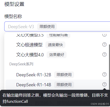The width and height of the screenshot is (110, 107).
Task: Click the 模型设置 heading
Action: pyautogui.click(x=14, y=4)
